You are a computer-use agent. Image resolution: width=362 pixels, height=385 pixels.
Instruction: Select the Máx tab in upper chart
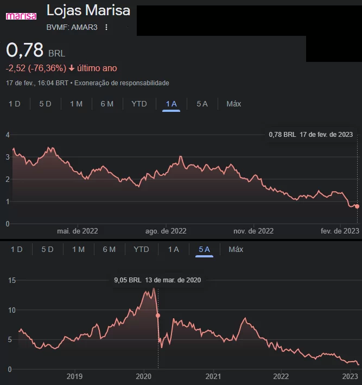coord(233,104)
